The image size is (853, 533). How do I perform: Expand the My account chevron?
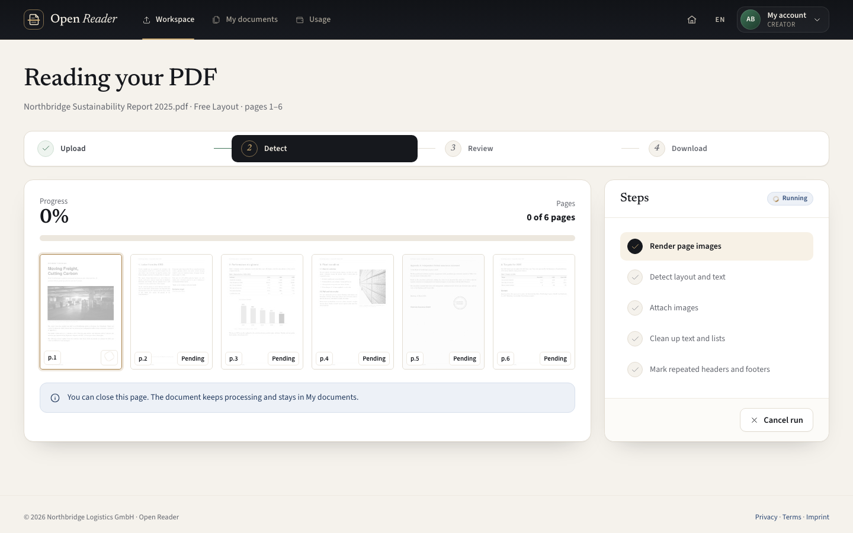(x=817, y=20)
